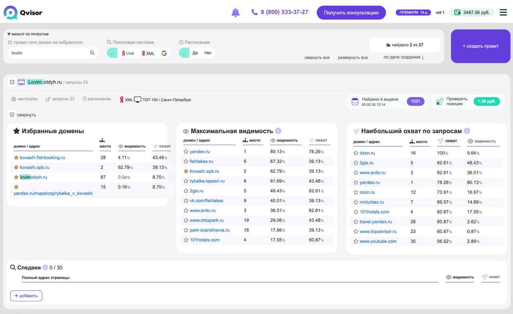Click the wallet balance 3487.56 руб.
This screenshot has width=513, height=314.
[472, 12]
